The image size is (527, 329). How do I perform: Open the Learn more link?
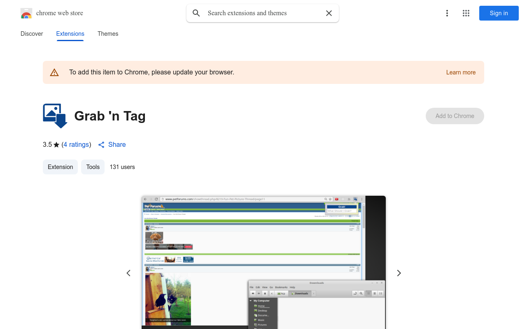(461, 72)
